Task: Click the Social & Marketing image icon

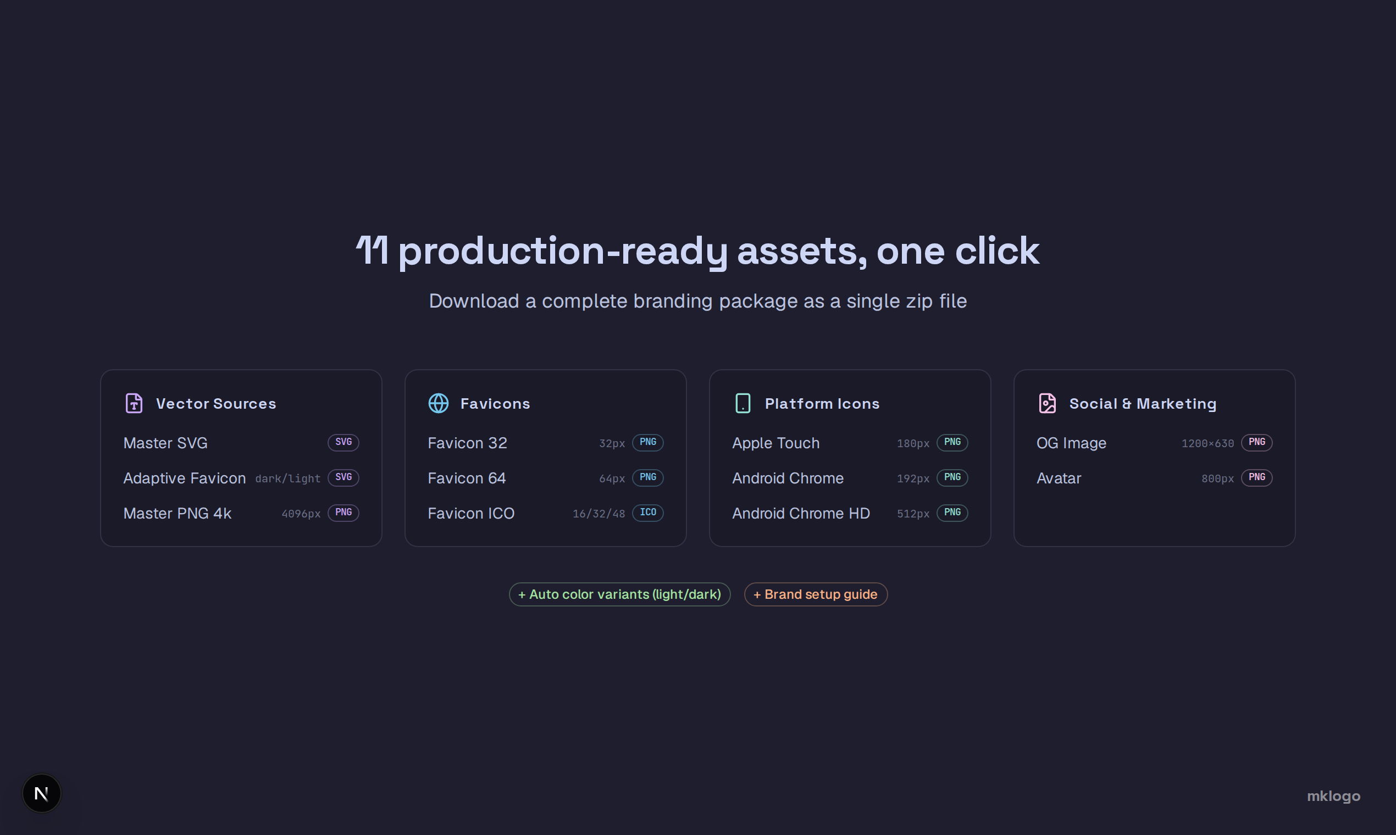Action: pos(1048,403)
